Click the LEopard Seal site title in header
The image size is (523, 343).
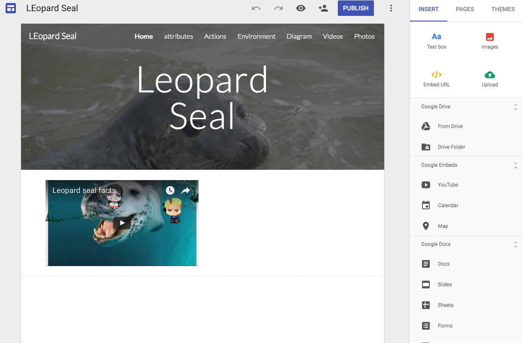click(52, 36)
